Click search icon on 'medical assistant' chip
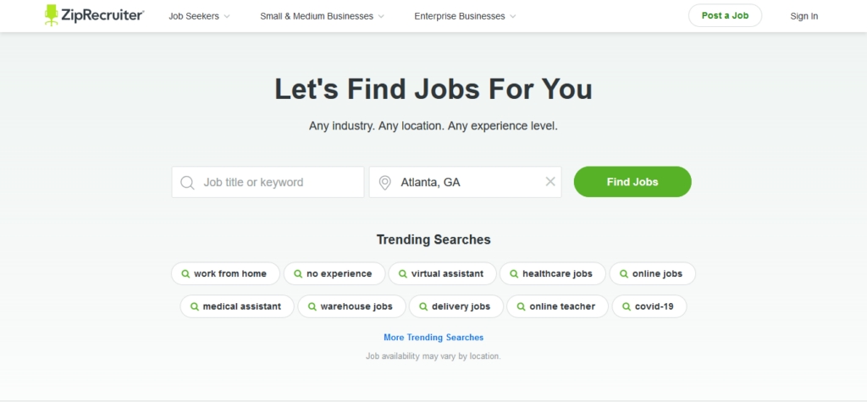Viewport: 867px width, 402px height. (194, 306)
